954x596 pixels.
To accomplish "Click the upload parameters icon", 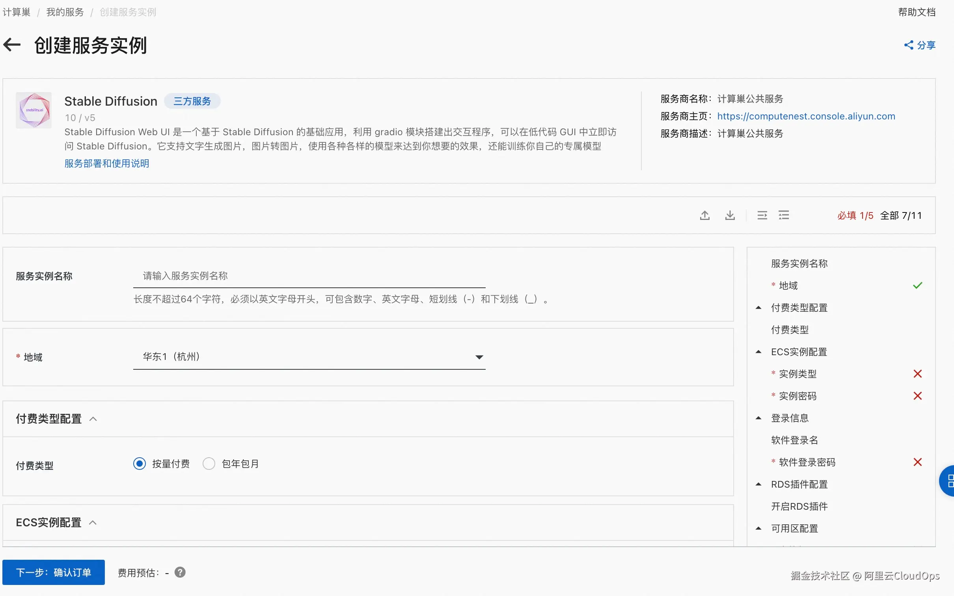I will coord(705,215).
